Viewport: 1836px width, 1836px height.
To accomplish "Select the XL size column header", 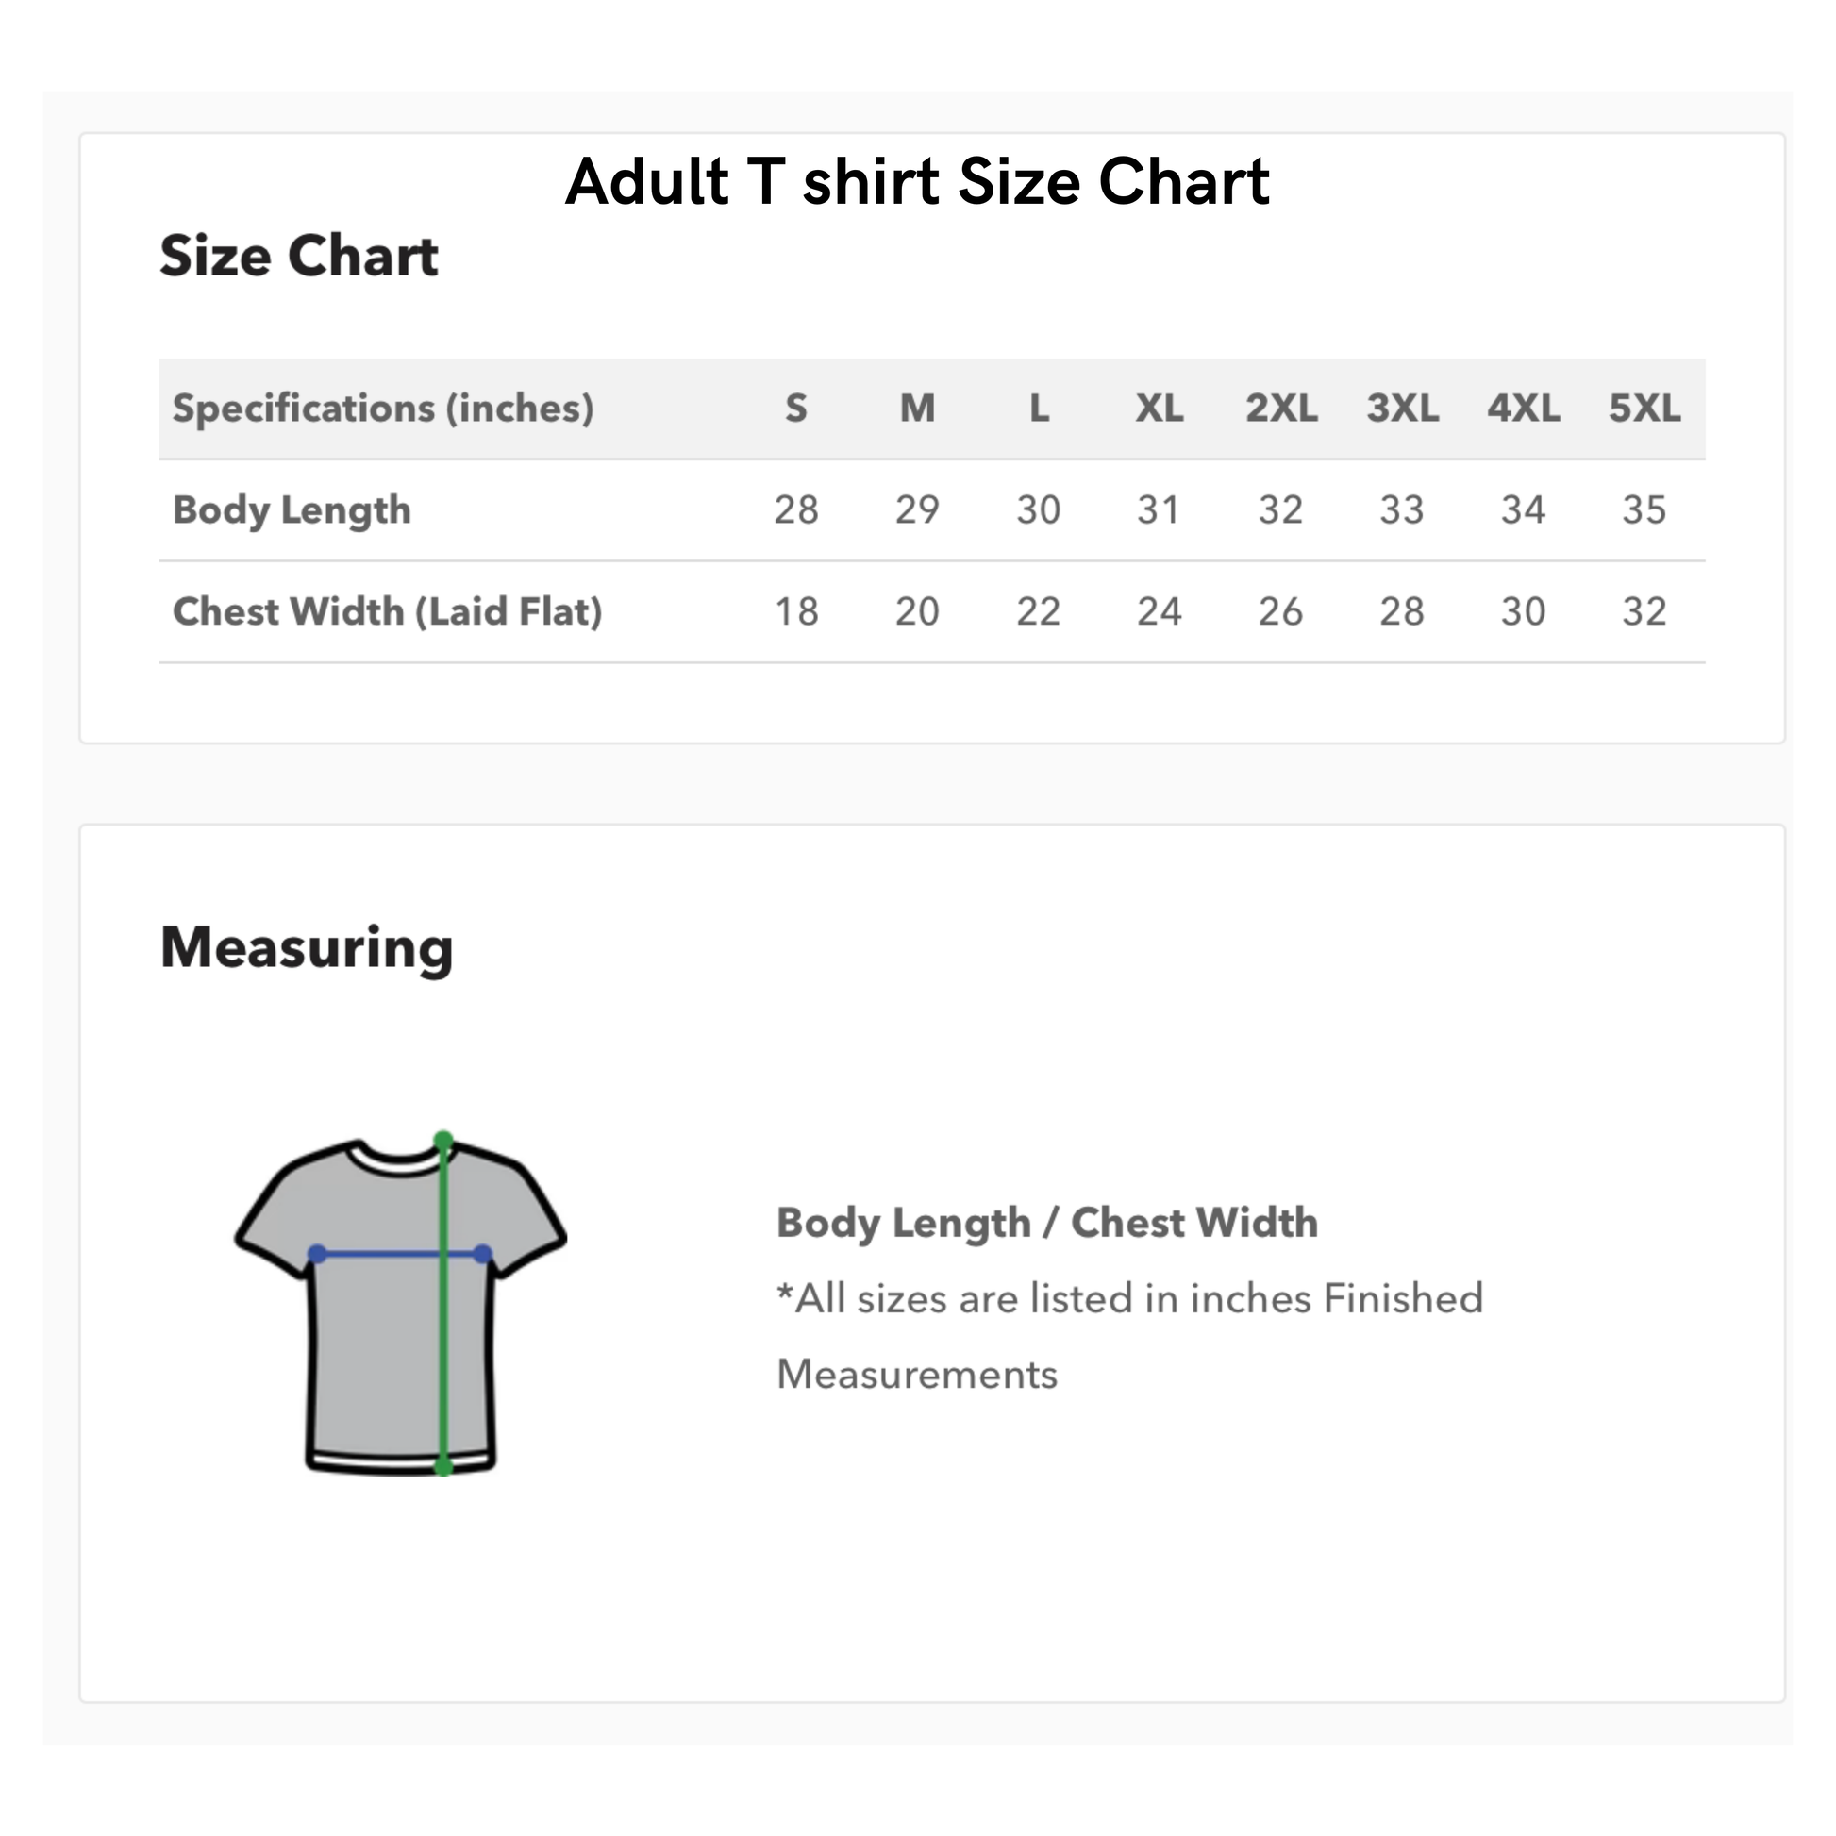I will point(1159,409).
